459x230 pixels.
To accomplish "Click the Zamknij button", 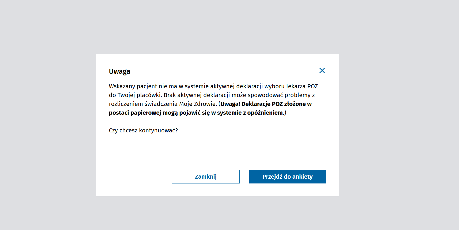I will (206, 177).
